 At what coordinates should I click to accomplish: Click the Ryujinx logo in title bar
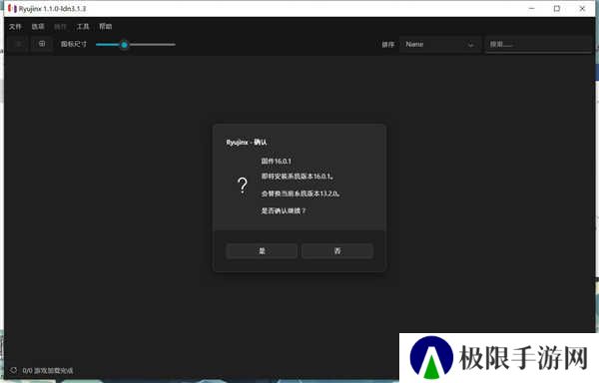point(13,8)
